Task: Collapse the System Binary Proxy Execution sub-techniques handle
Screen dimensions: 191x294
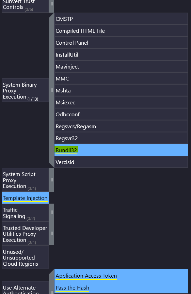Action: pos(51,90)
